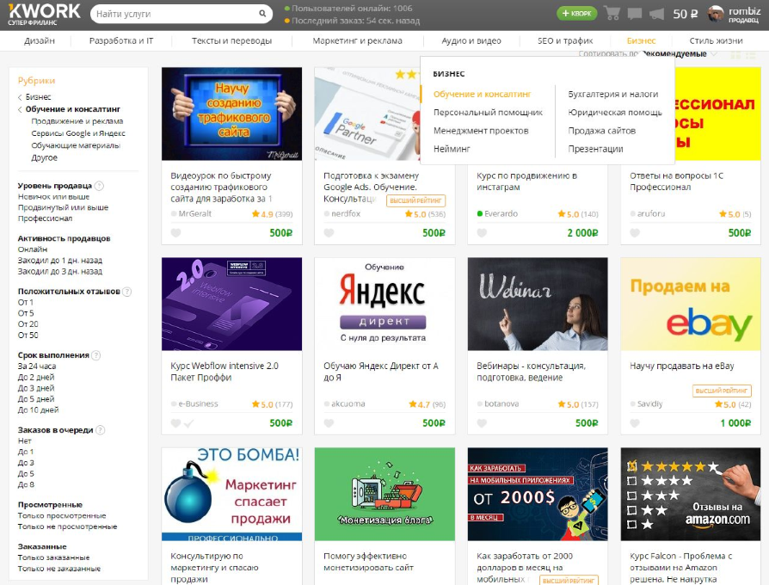Click the Найти услуги search field
Viewport: 769px width, 585px height.
175,14
